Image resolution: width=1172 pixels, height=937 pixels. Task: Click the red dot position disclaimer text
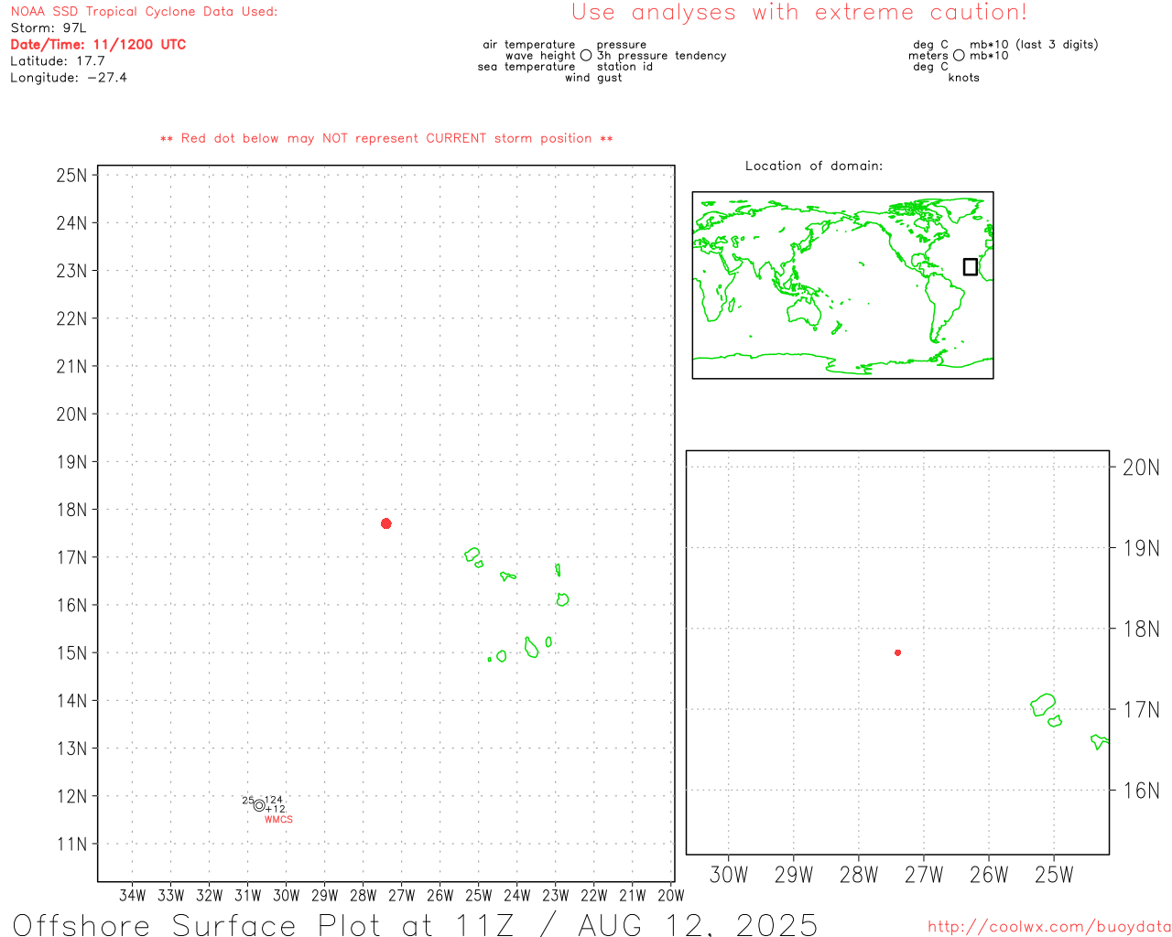click(x=386, y=139)
